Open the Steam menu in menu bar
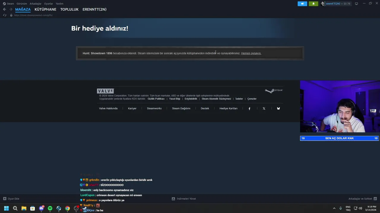This screenshot has width=380, height=213. [8, 4]
